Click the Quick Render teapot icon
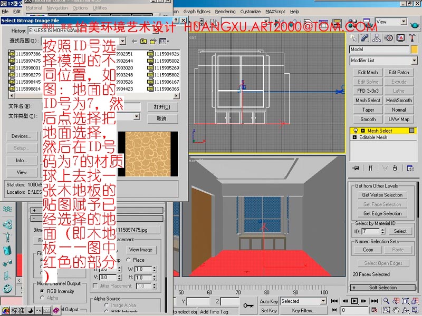Viewport: 422px width, 316px height. [415, 25]
